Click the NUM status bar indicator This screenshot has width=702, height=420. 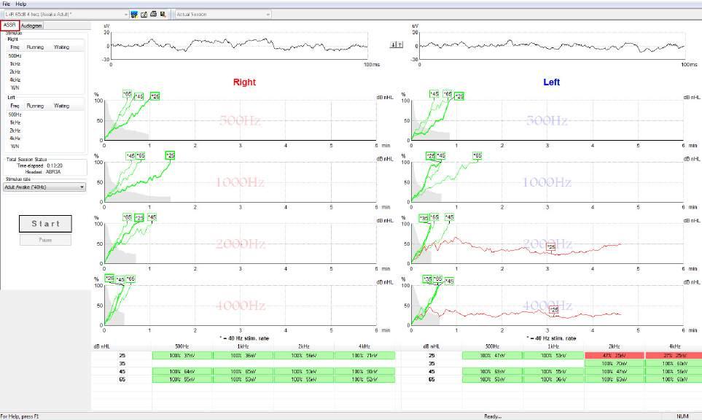[682, 416]
